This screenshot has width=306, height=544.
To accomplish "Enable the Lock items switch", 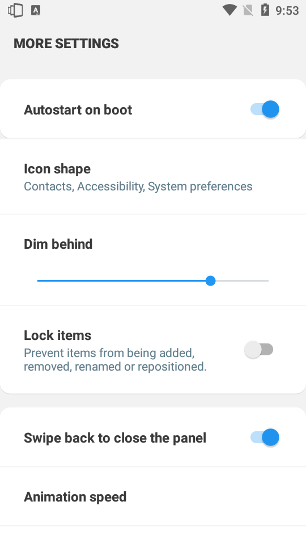I will coord(259,350).
